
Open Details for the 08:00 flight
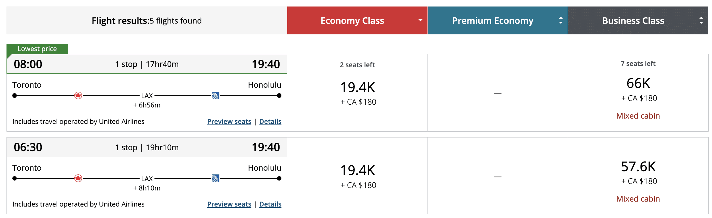pos(270,121)
